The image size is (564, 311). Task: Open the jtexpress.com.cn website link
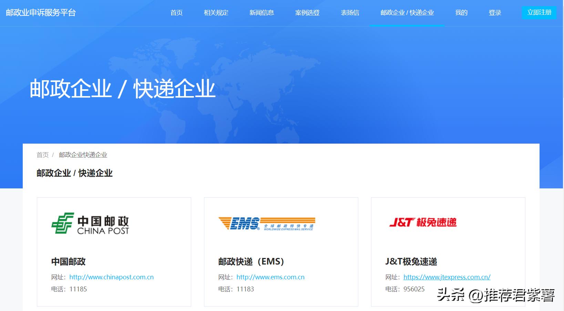point(447,277)
